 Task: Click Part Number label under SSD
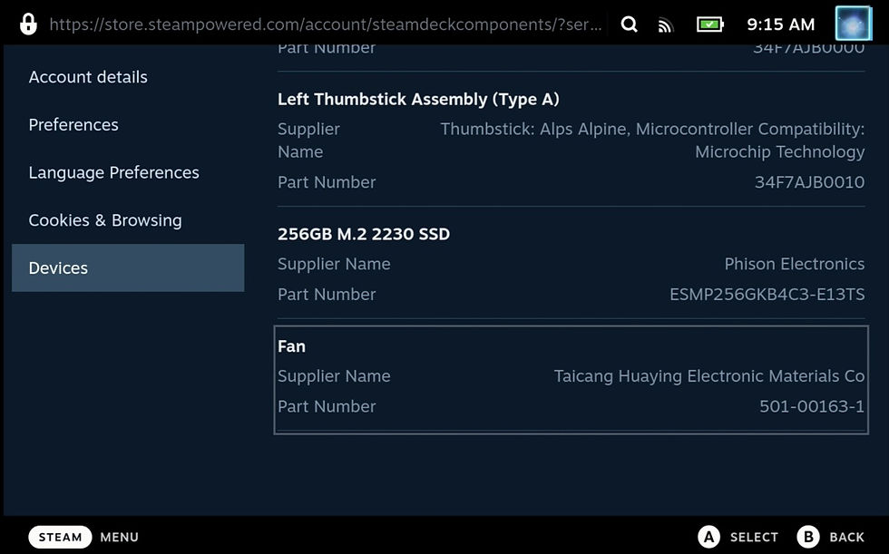tap(327, 295)
